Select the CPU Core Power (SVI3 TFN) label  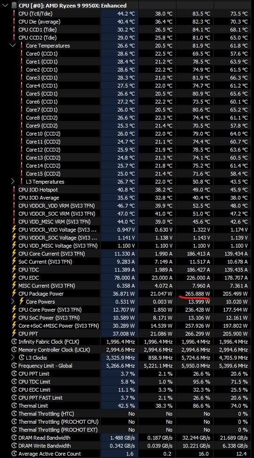[50, 310]
